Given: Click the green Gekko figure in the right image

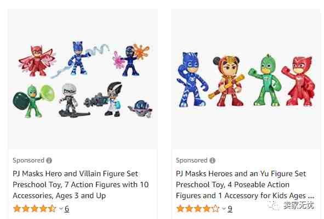Looking at the screenshot, I should coord(265,80).
